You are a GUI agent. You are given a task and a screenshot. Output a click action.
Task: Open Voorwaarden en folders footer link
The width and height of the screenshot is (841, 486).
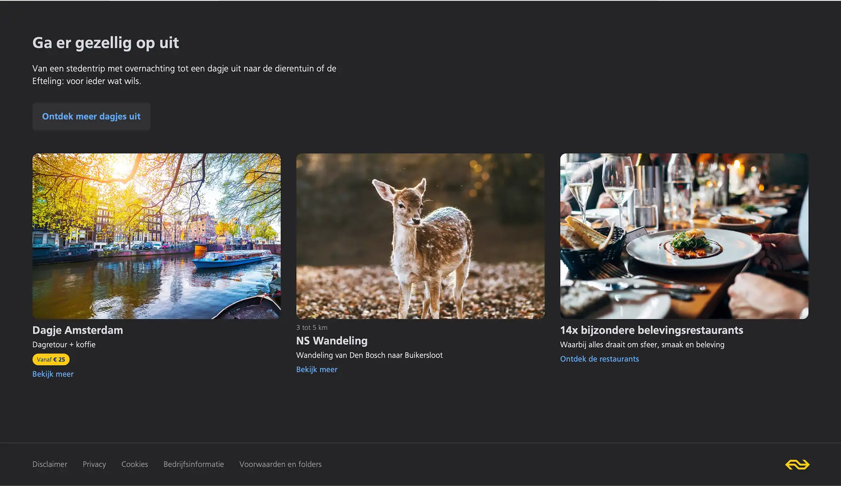click(280, 464)
